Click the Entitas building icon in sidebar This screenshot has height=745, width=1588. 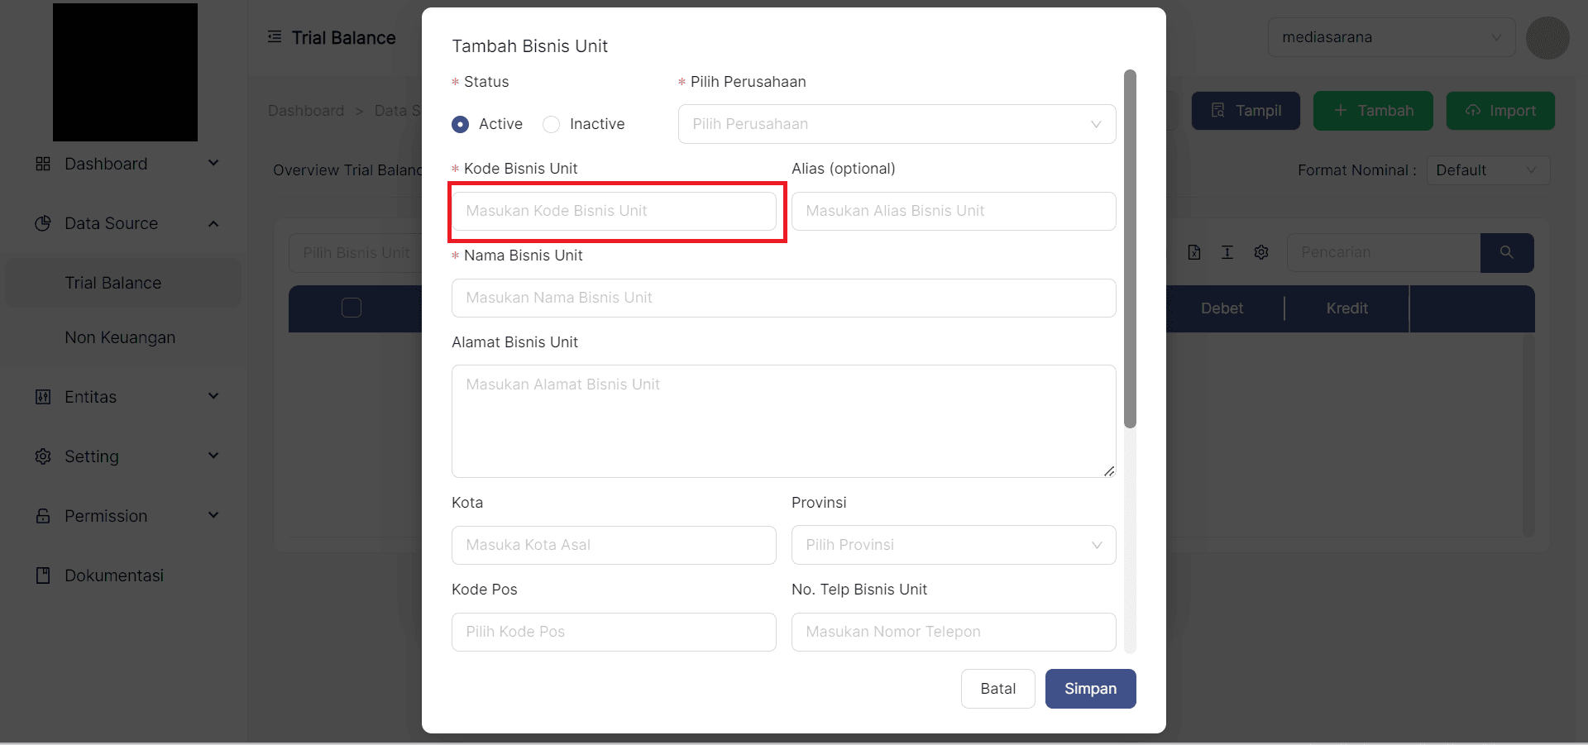pyautogui.click(x=43, y=397)
